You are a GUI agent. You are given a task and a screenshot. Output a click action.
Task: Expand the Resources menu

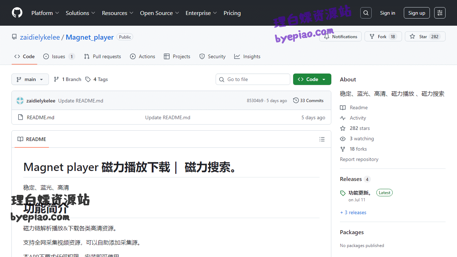pos(117,13)
